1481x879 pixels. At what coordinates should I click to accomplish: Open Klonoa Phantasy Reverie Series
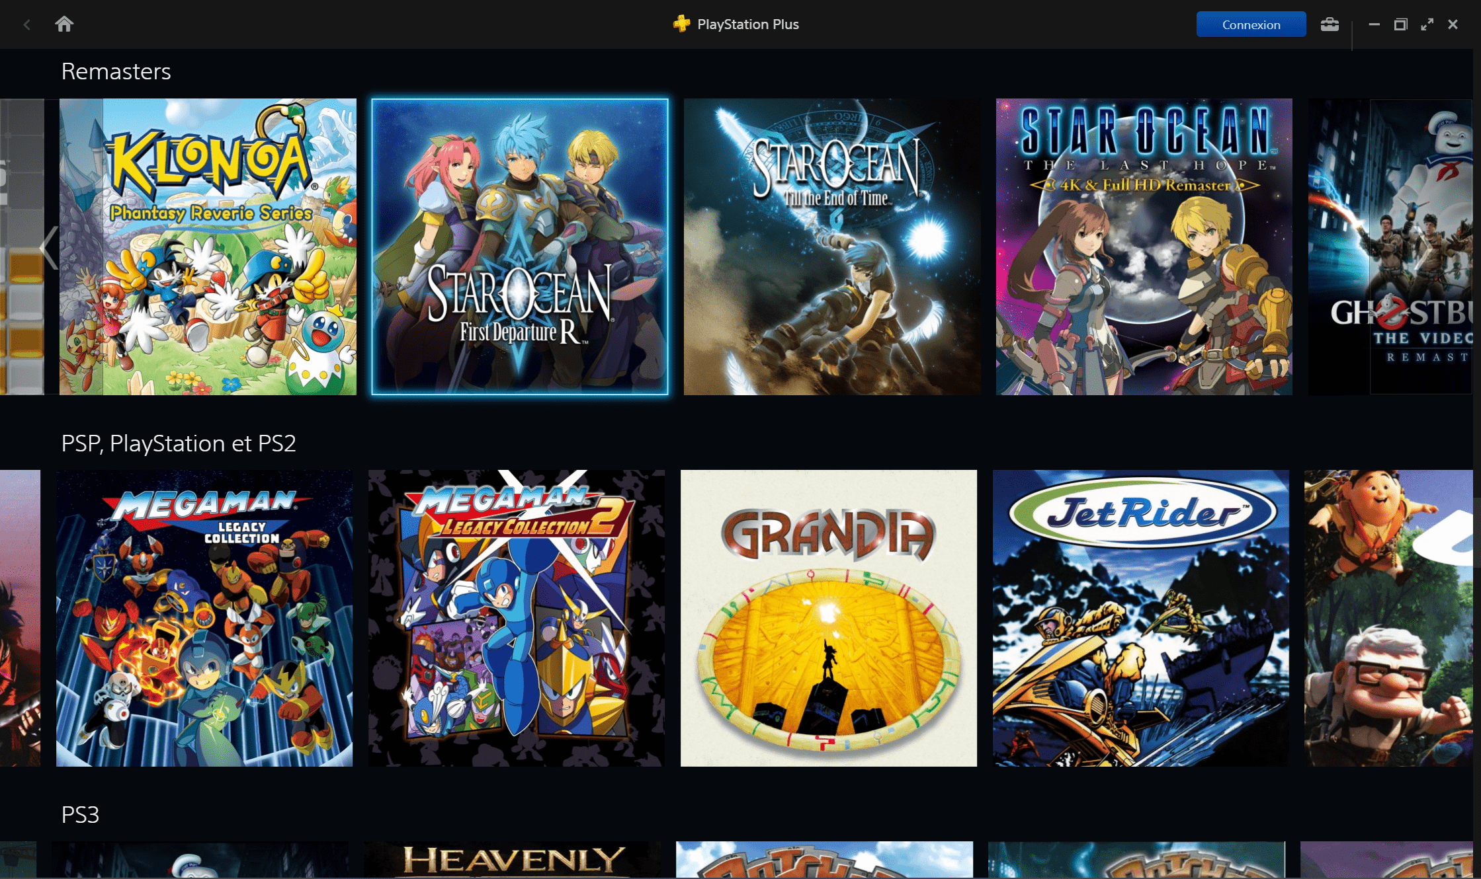point(208,247)
